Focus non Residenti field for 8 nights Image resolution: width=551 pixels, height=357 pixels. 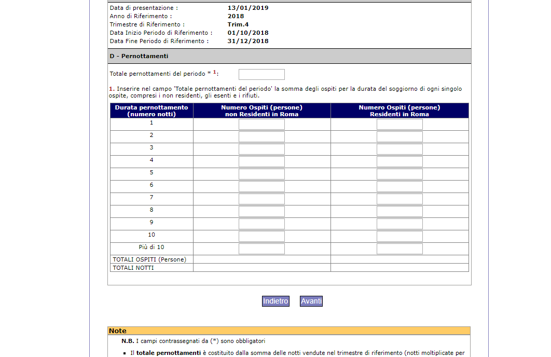click(261, 212)
